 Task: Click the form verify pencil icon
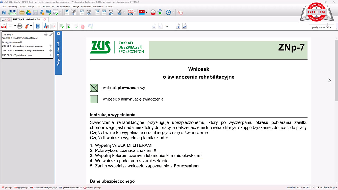click(62, 26)
